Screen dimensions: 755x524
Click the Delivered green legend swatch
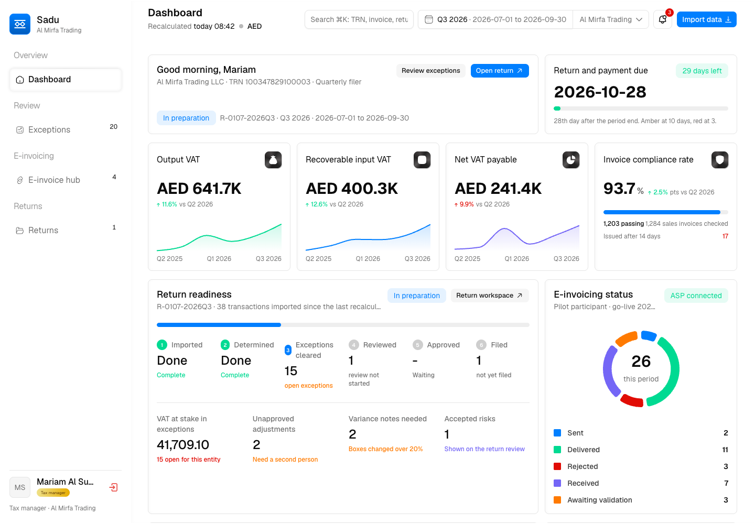click(x=558, y=450)
